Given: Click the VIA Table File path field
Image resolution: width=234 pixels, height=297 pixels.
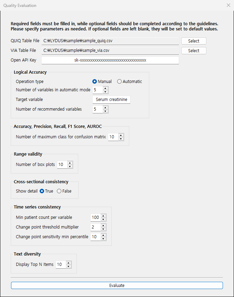Looking at the screenshot, I should point(110,50).
